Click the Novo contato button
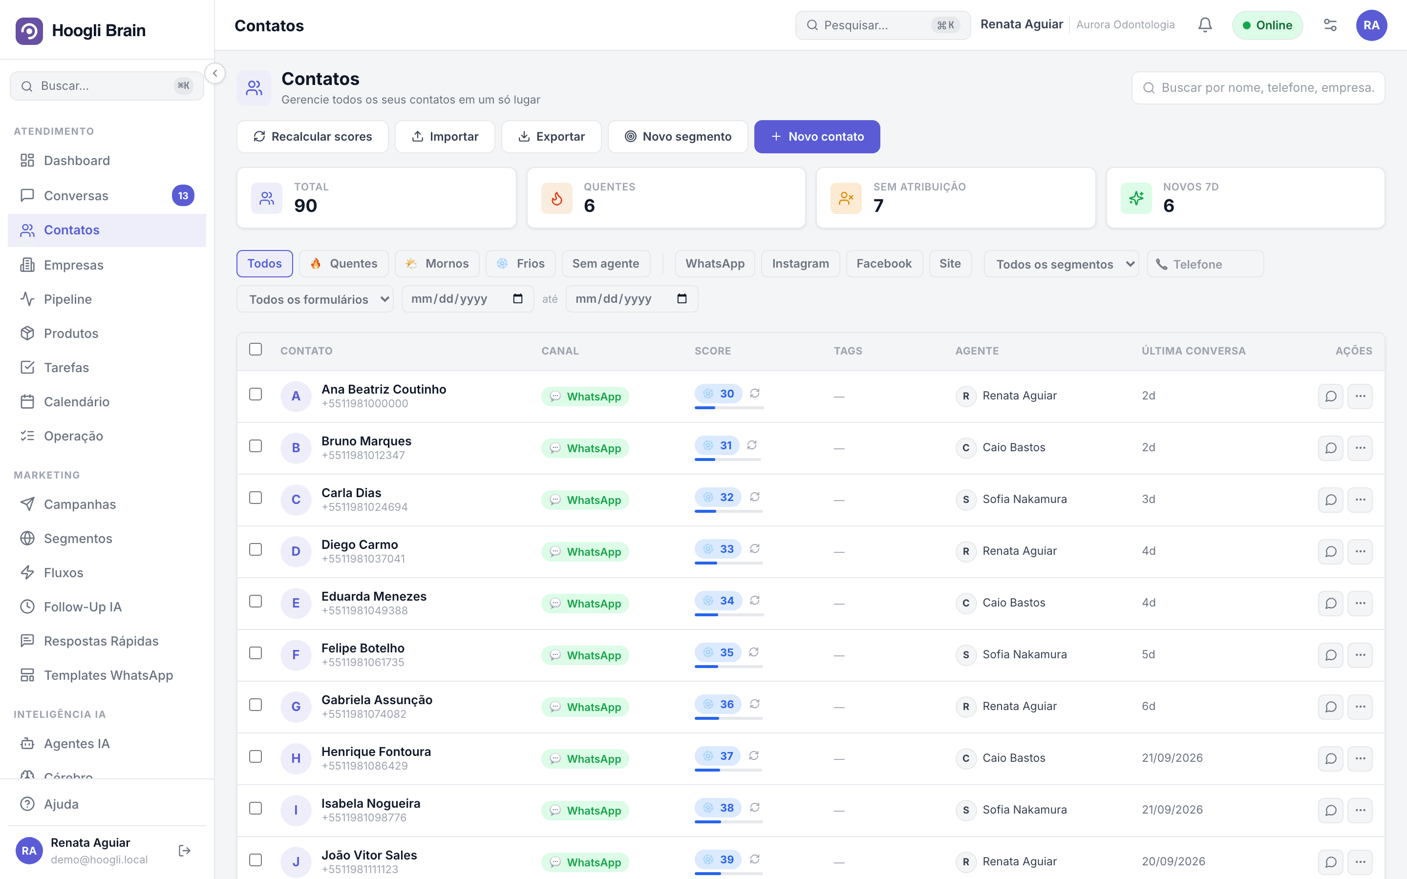Screen dimensions: 1407x879 point(817,137)
